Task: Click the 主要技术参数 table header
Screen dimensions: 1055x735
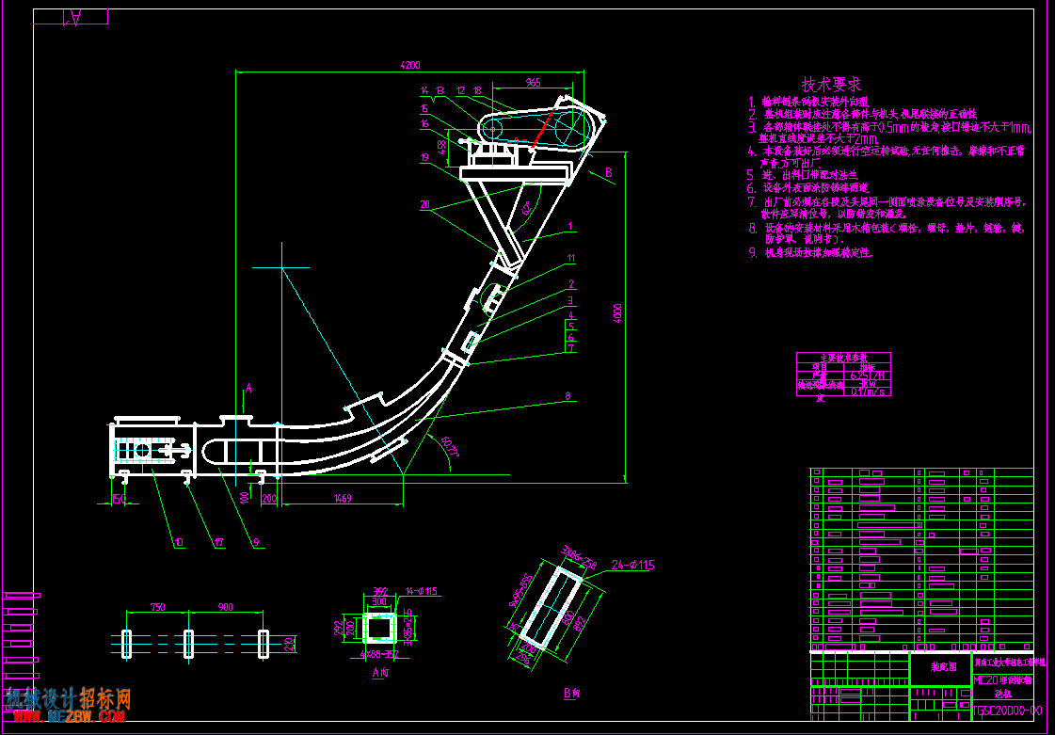Action: tap(844, 357)
